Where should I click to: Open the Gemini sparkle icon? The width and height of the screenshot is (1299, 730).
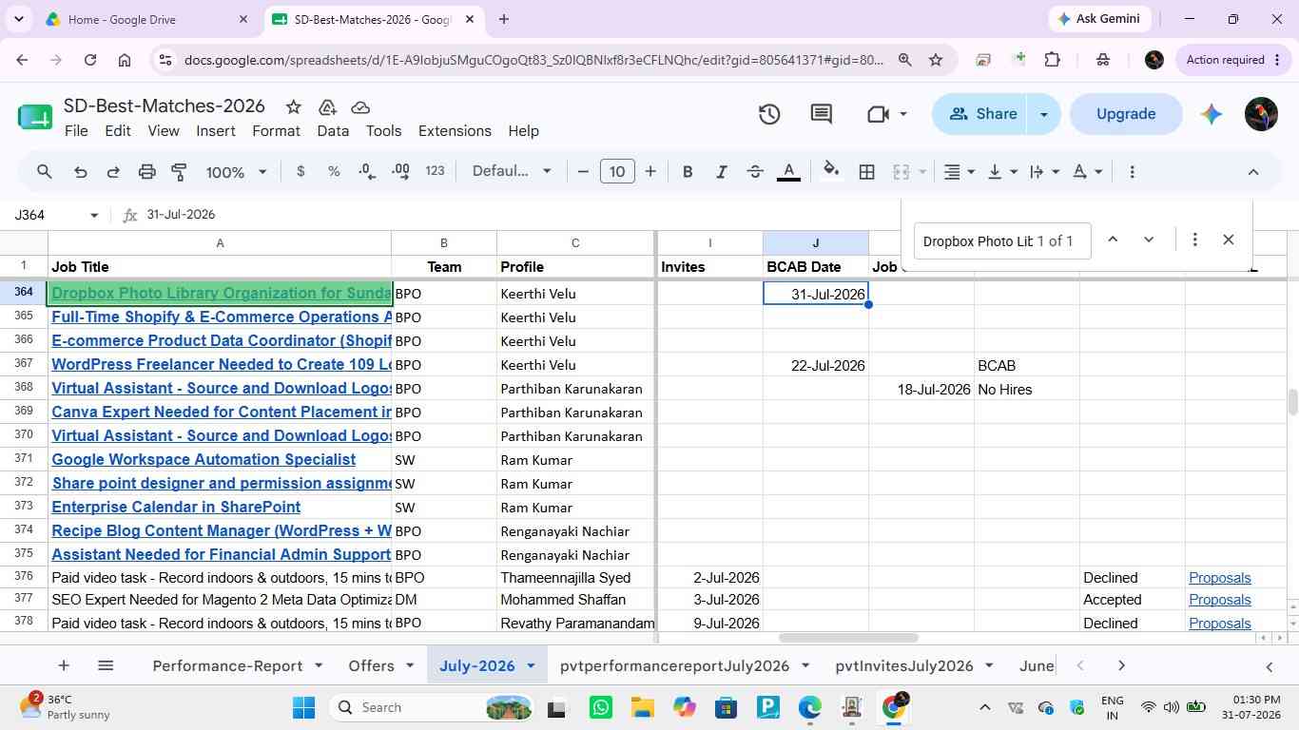coord(1211,114)
